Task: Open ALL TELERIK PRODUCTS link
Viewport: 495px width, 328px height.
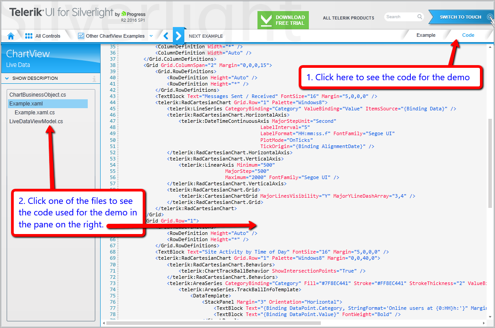Action: (x=348, y=18)
